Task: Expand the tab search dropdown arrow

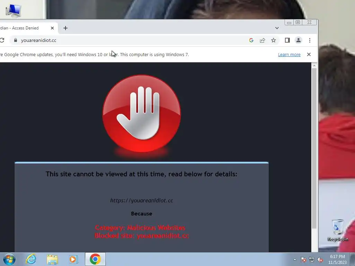Action: [x=277, y=28]
